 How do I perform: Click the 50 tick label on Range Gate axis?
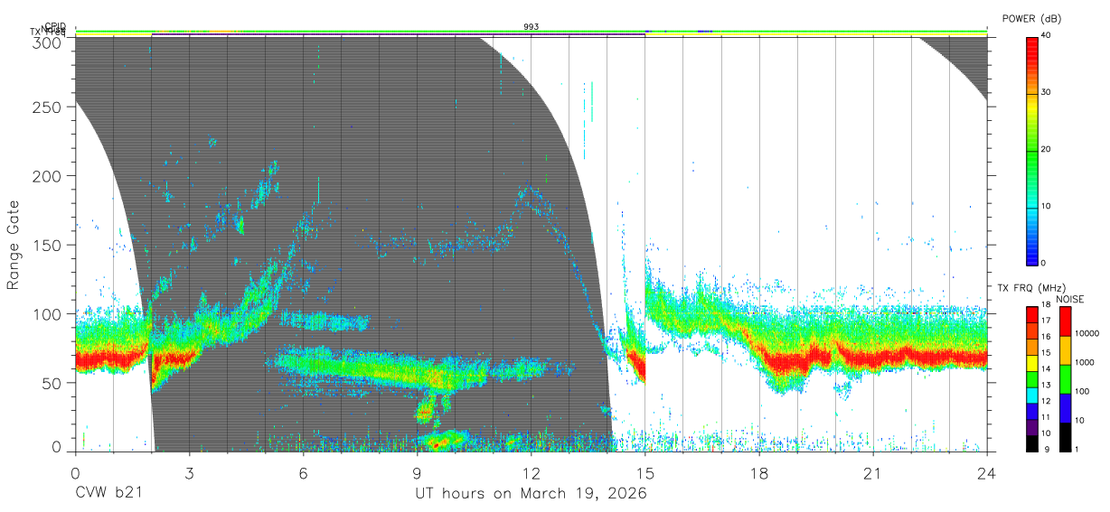[x=52, y=382]
